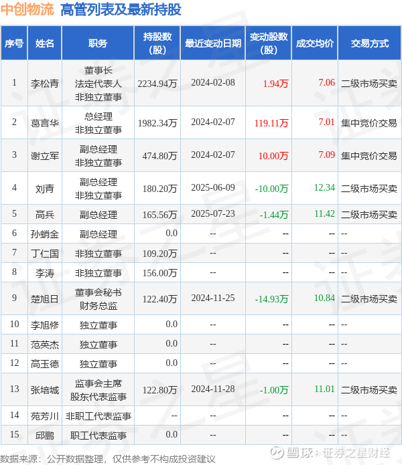Click the green change value -14.93万
Screen dimensions: 402x465
[271, 299]
